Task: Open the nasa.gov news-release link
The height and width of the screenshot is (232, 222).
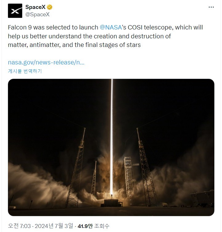Action: [46, 62]
